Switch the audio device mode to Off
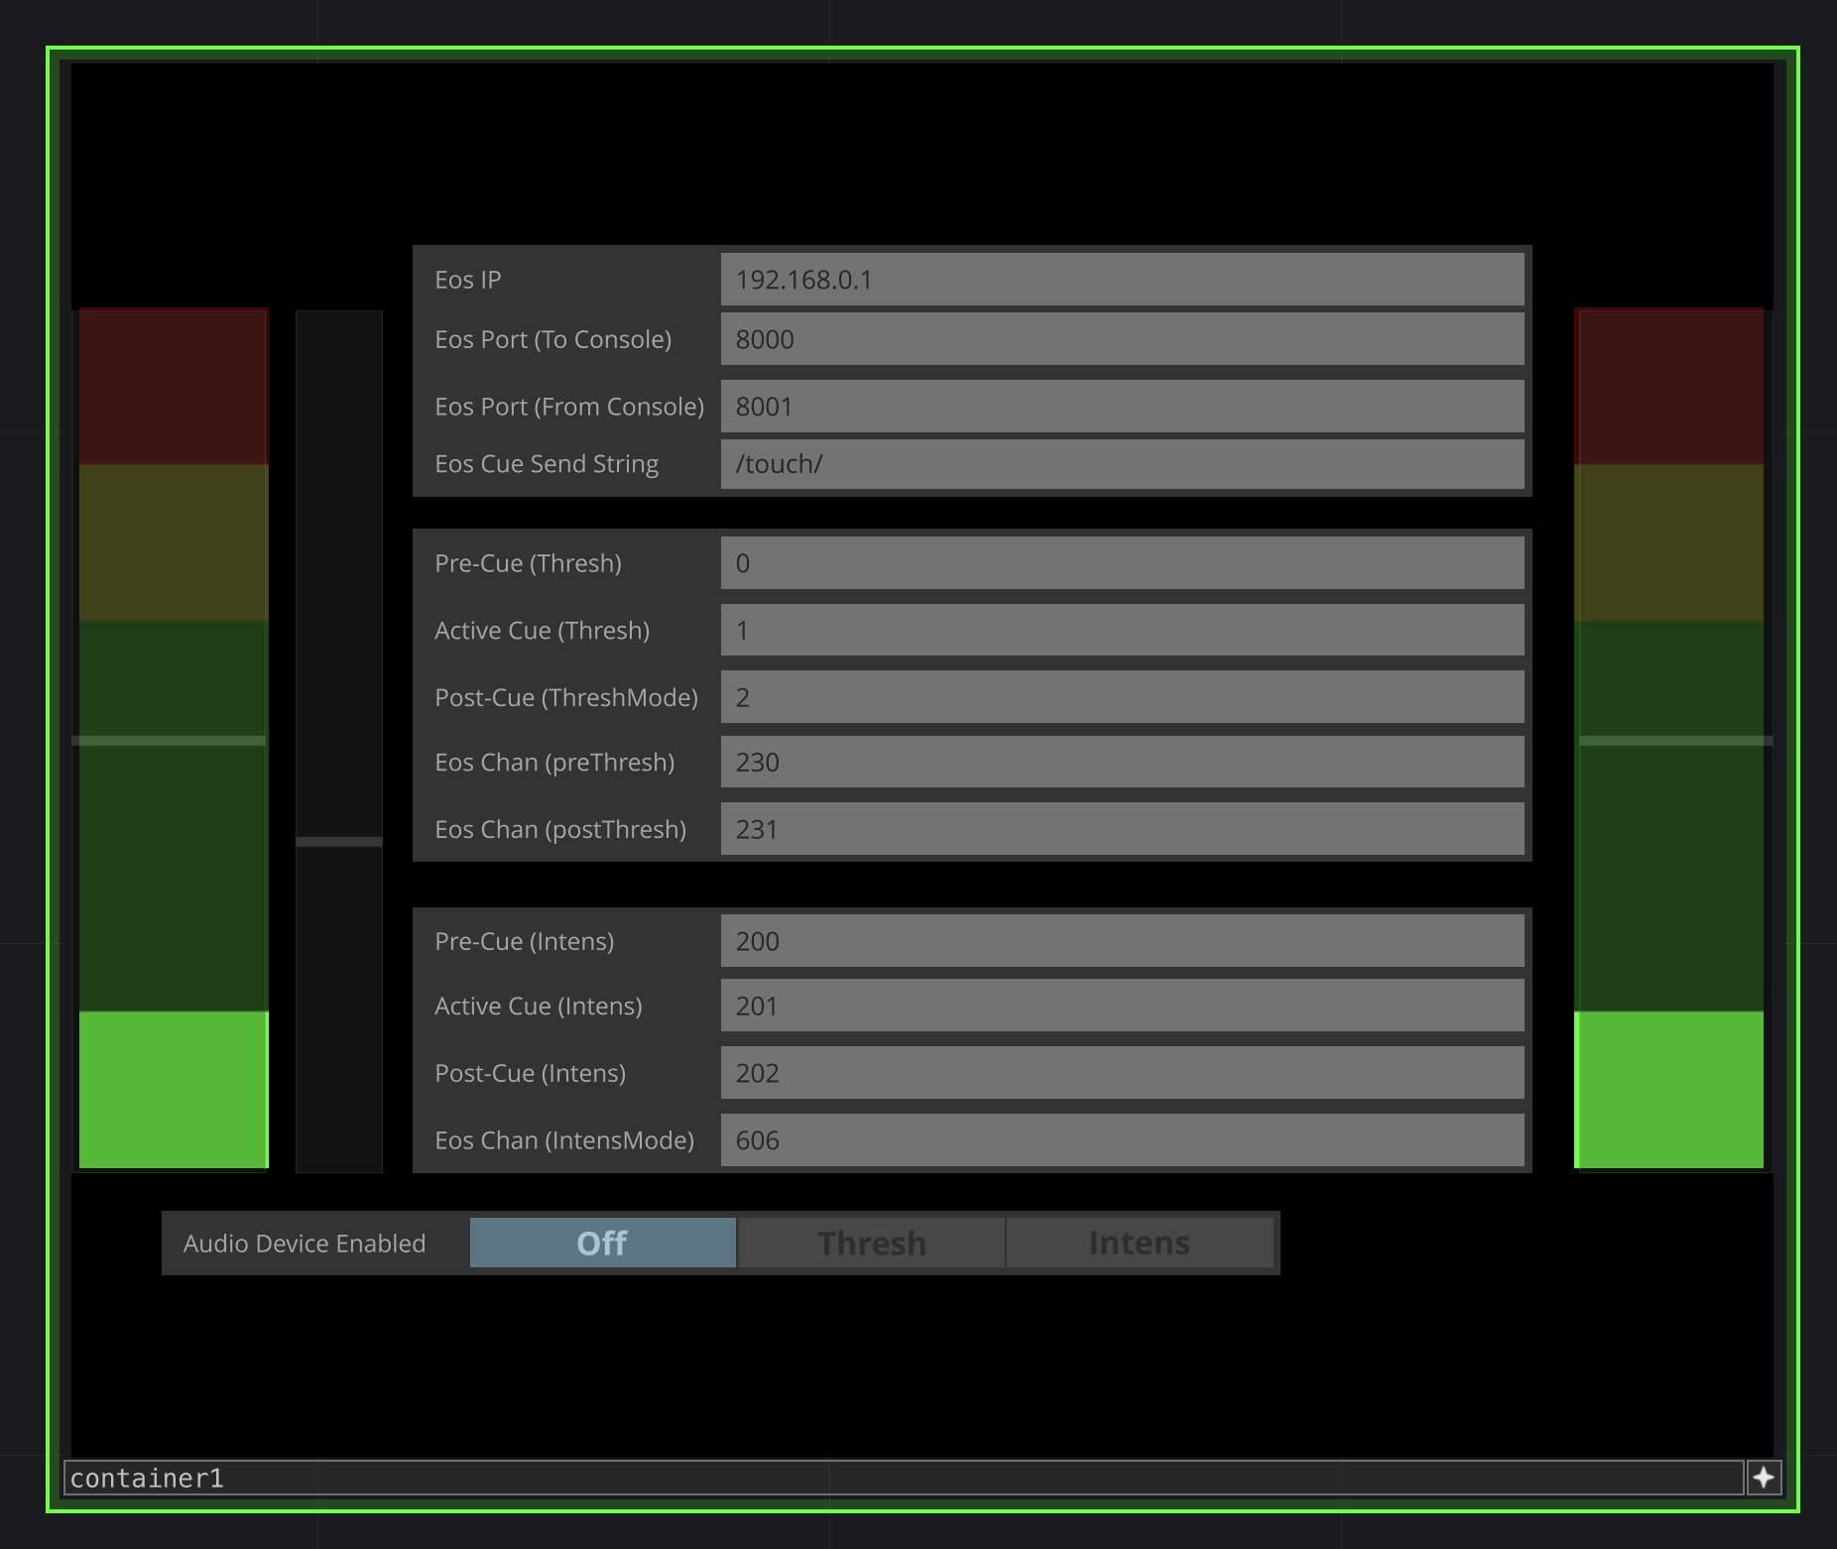 coord(601,1242)
